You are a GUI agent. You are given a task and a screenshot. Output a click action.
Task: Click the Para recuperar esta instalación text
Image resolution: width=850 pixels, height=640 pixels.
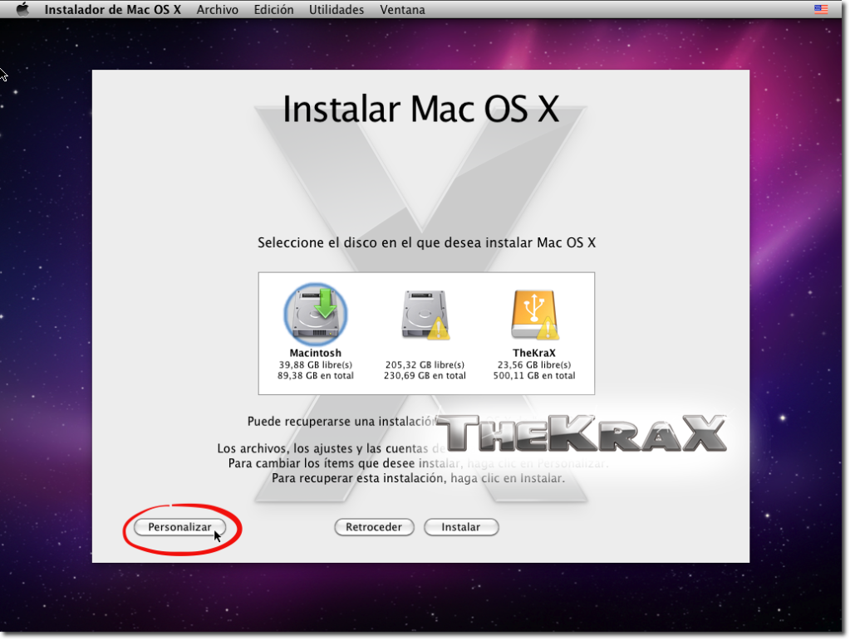419,478
